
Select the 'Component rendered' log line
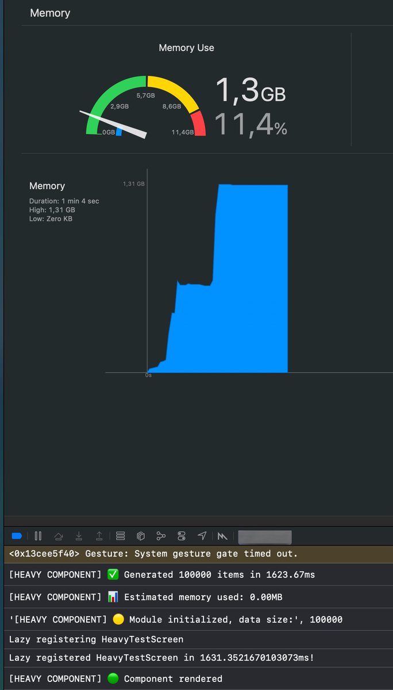pyautogui.click(x=198, y=678)
